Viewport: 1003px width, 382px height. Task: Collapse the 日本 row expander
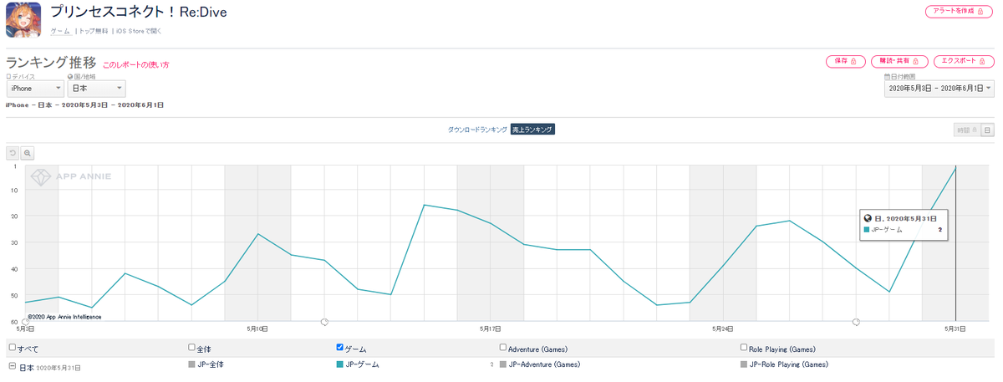pyautogui.click(x=12, y=367)
